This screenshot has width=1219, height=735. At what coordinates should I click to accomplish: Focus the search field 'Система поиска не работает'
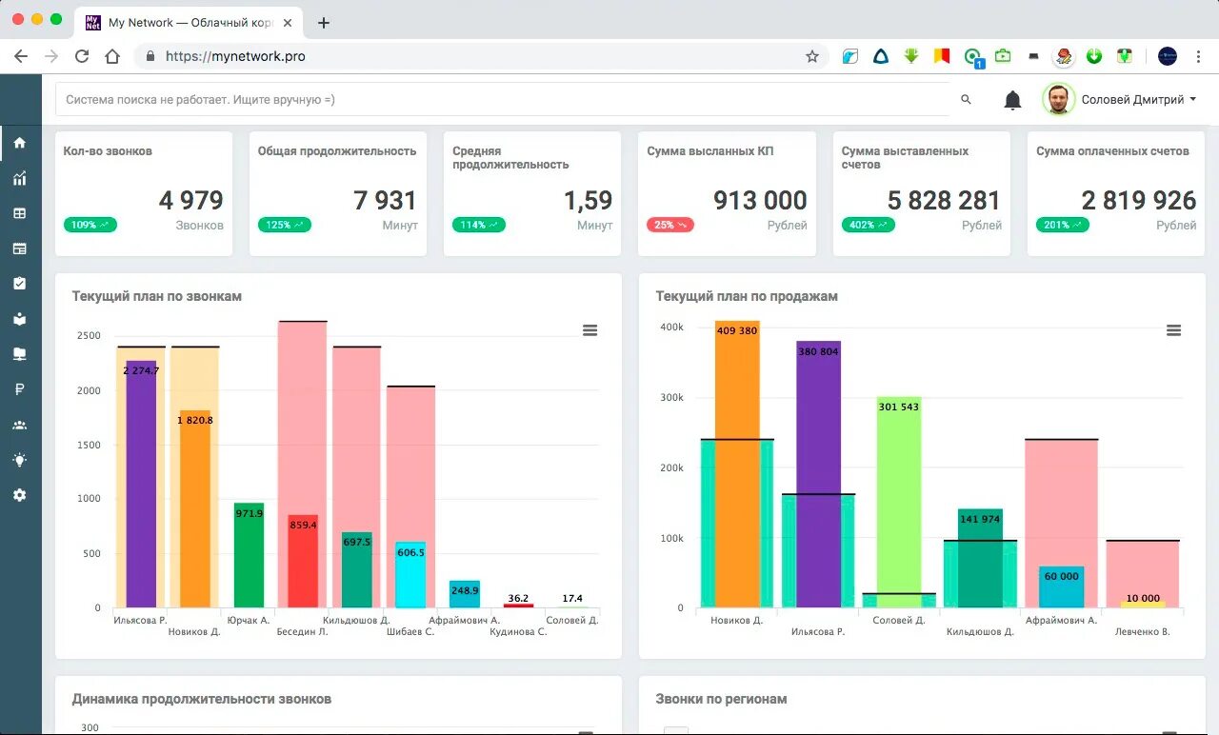(503, 99)
